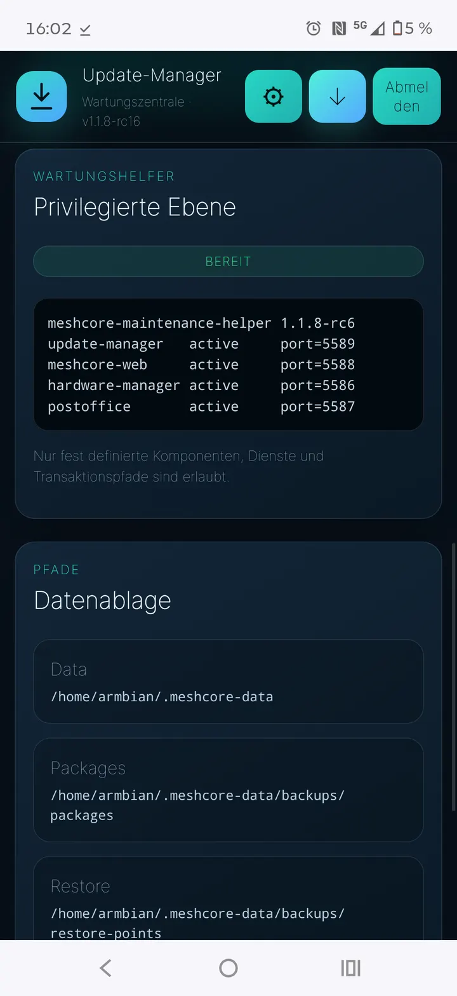Tap the backups/packages path text
Screen dimensions: 457x996
click(x=197, y=805)
